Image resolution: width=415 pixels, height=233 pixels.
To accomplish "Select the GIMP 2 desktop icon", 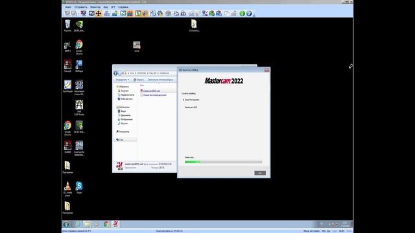I will [x=67, y=46].
